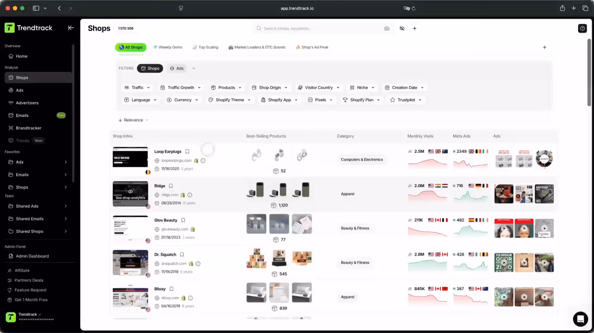Expand the Trendtrack account menu at bottom left
Screen dimensions: 594x333
point(29,314)
